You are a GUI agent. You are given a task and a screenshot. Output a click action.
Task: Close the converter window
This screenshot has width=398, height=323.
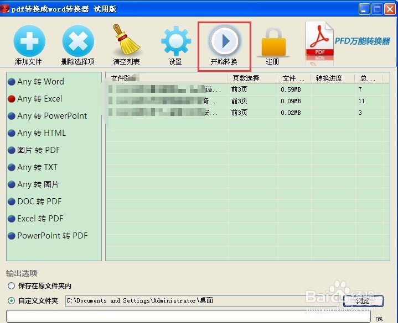click(390, 9)
